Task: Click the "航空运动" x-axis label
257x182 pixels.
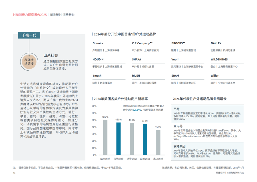Action: (x=105, y=159)
